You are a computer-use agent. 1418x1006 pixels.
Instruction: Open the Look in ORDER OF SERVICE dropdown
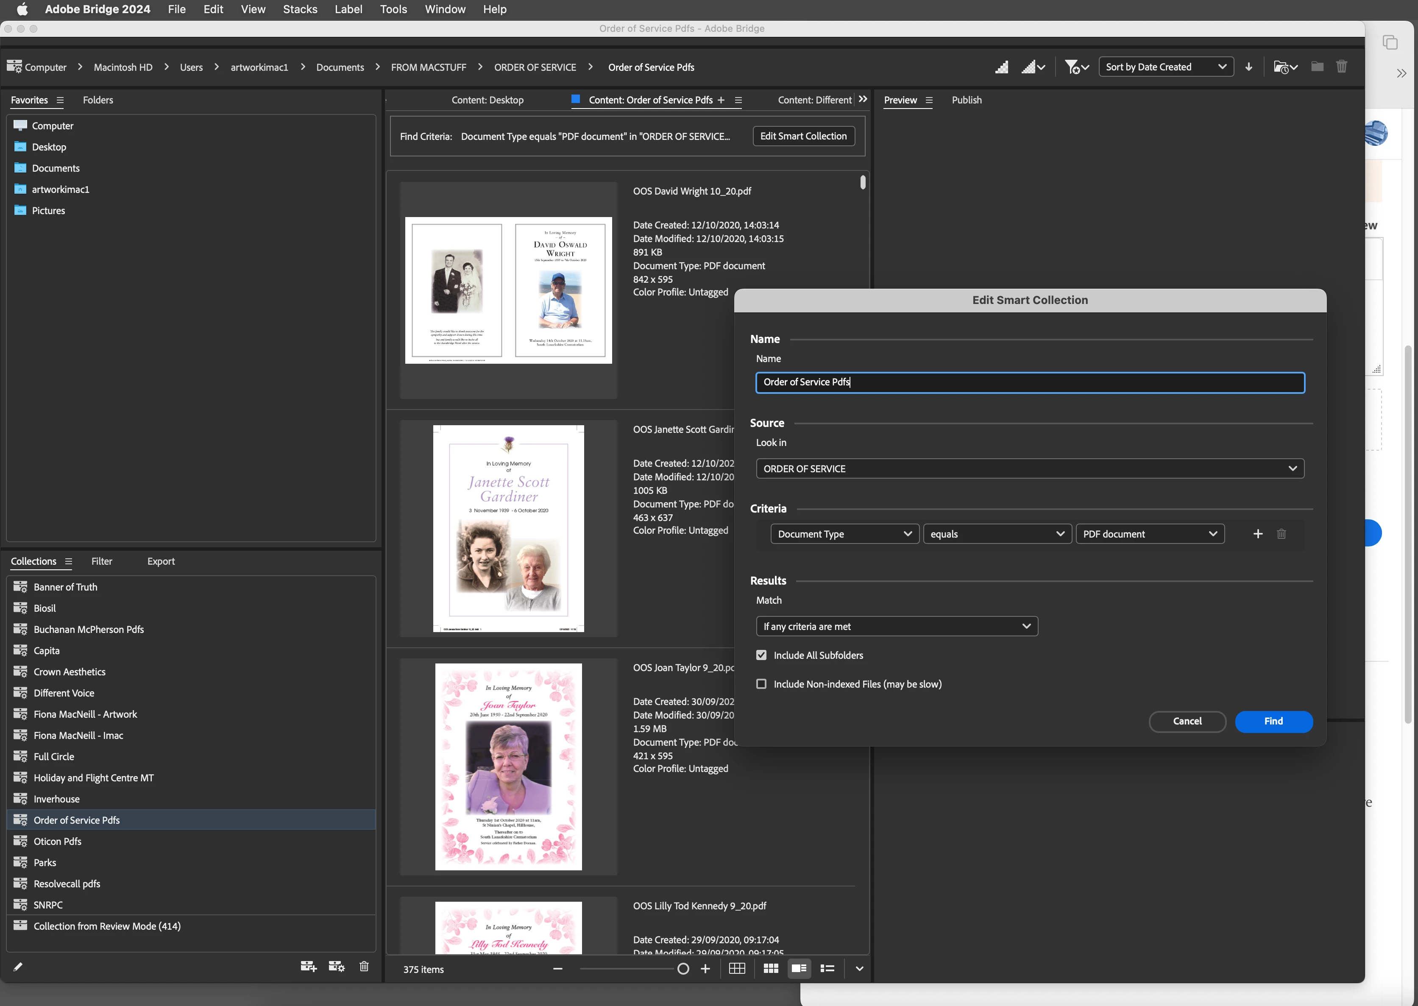tap(1030, 468)
